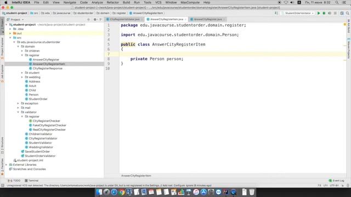Click the yellow inspection indicator at editor top-right
The width and height of the screenshot is (351, 197).
click(345, 24)
